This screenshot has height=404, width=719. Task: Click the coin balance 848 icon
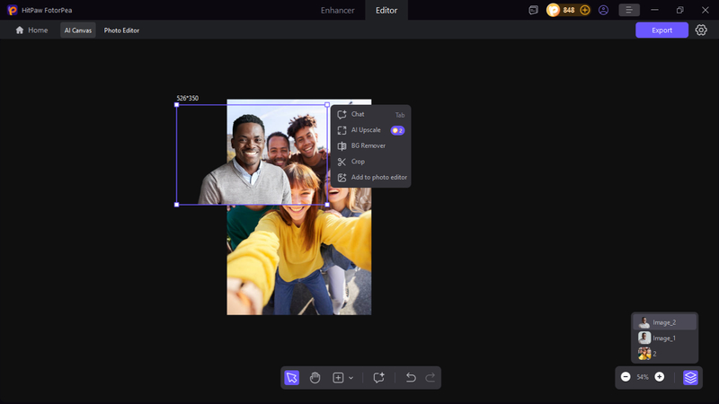click(554, 10)
